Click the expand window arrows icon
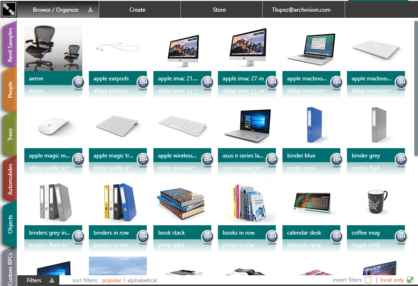The width and height of the screenshot is (418, 286). (9, 9)
